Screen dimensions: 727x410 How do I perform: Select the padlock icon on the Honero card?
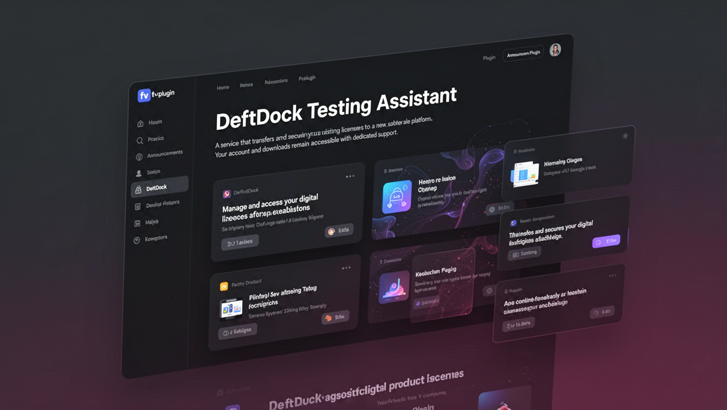(x=396, y=196)
